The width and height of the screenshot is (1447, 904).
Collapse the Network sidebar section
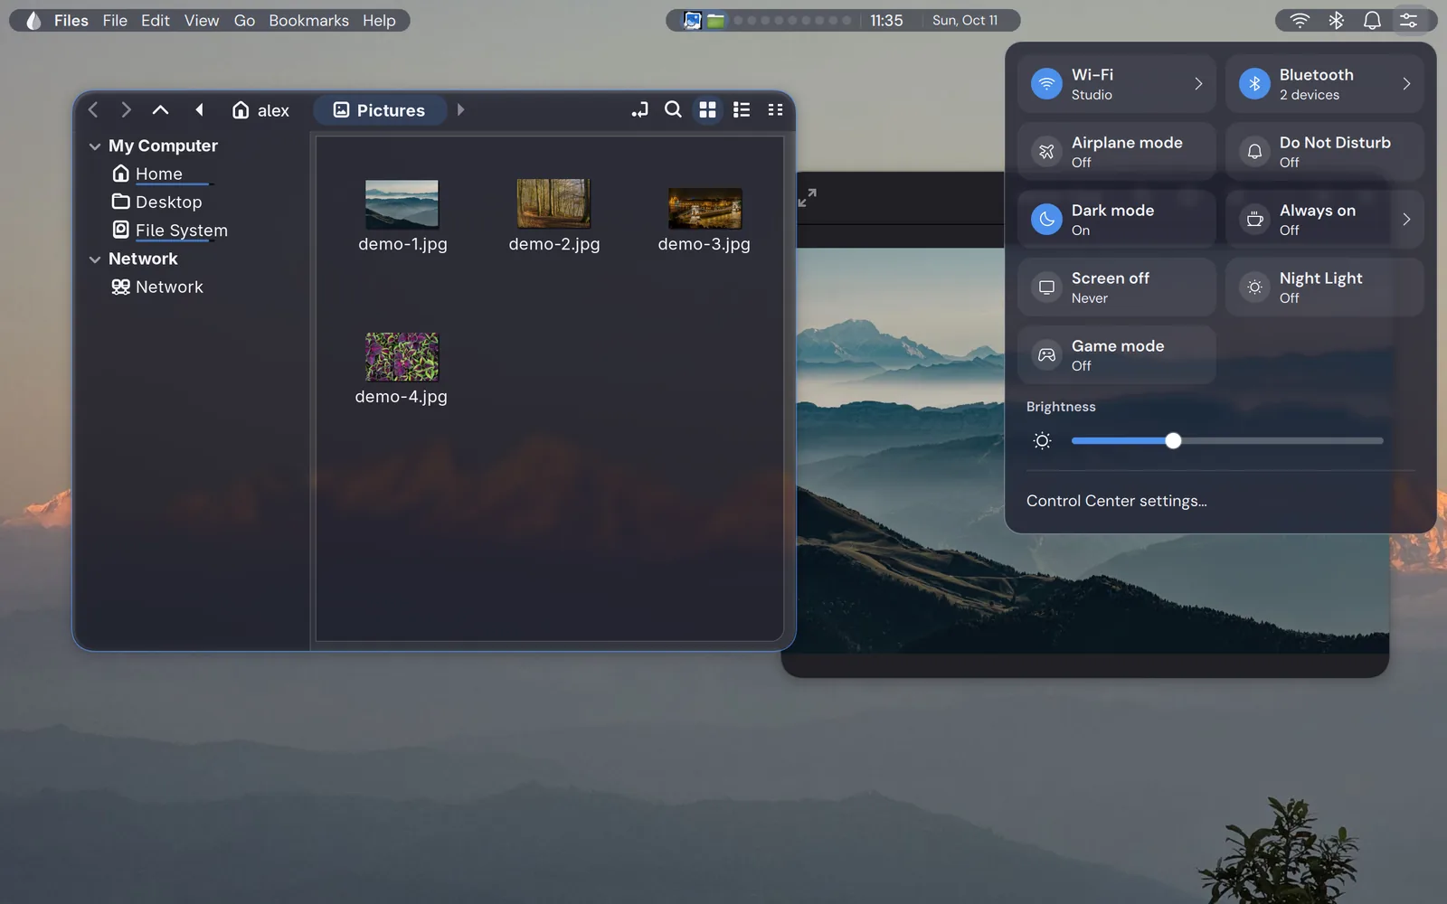[x=95, y=259]
